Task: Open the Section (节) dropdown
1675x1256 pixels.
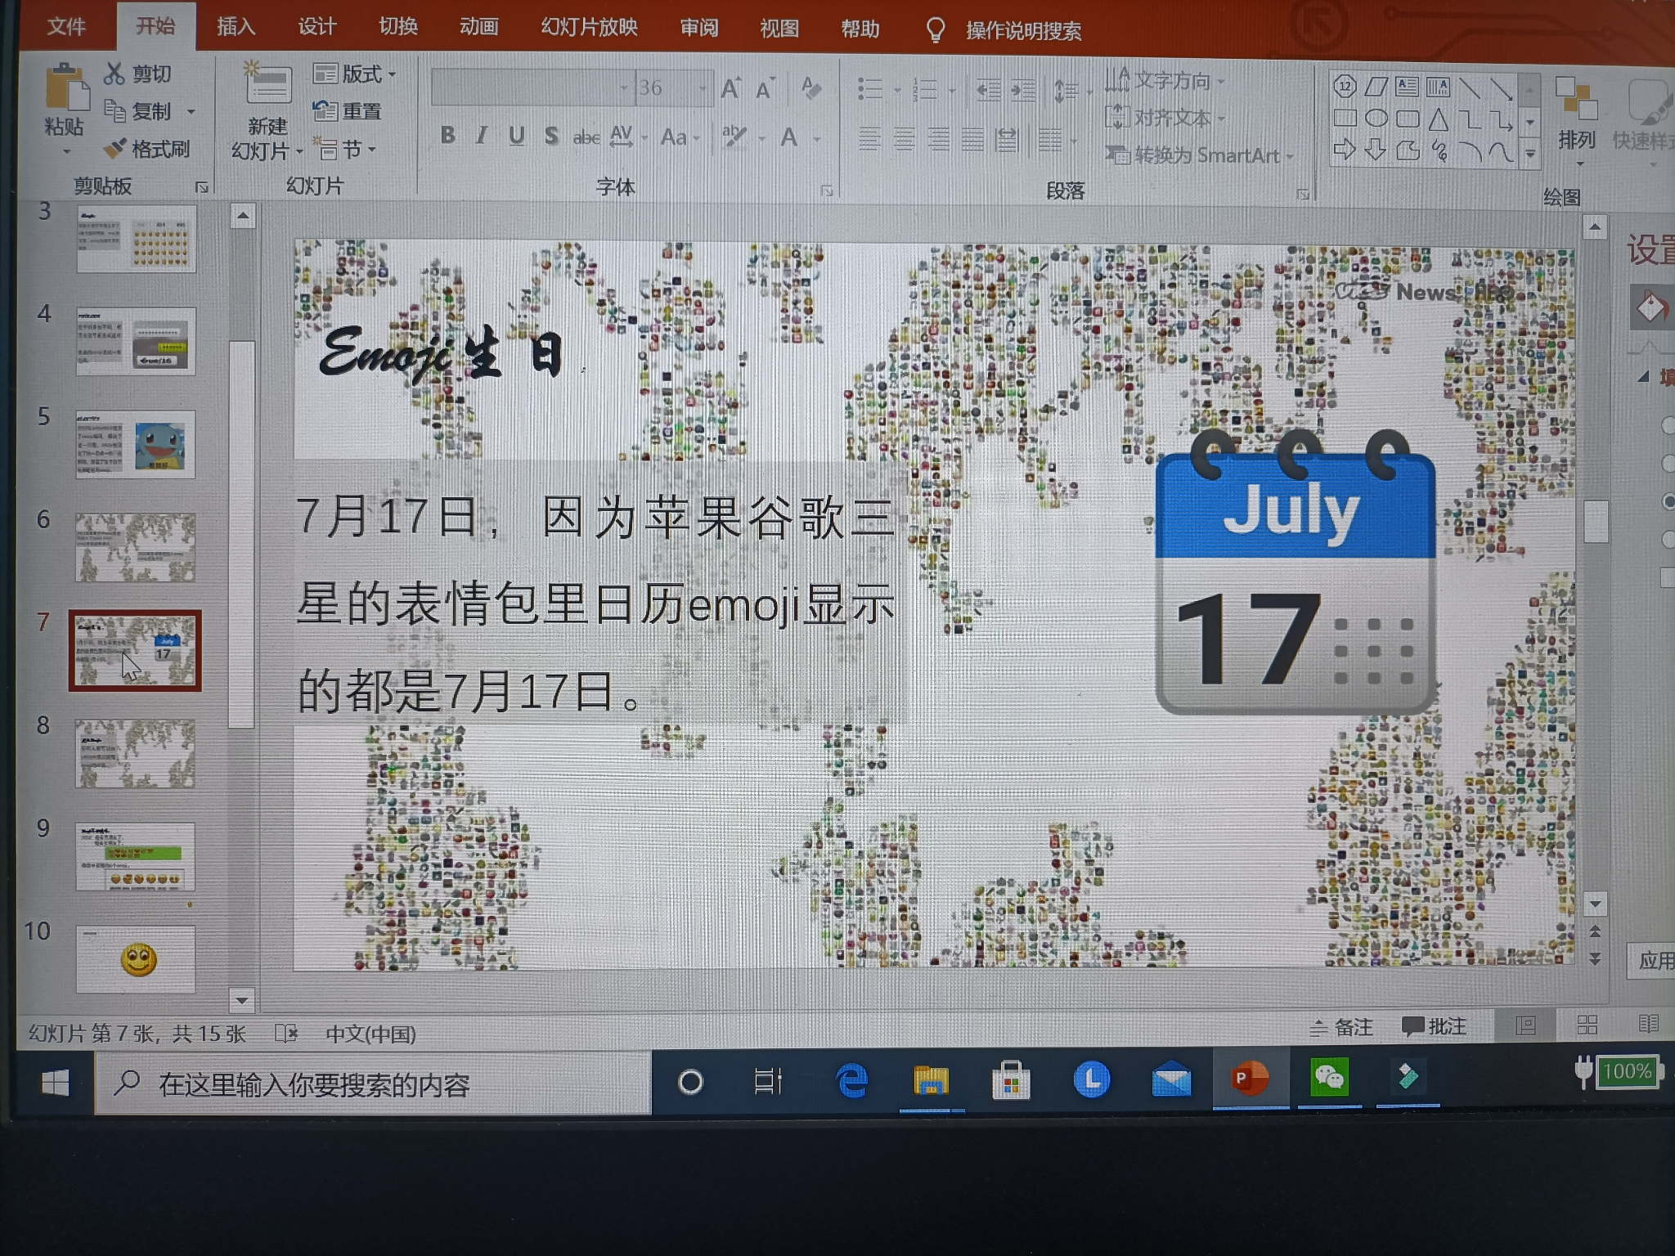Action: (346, 150)
